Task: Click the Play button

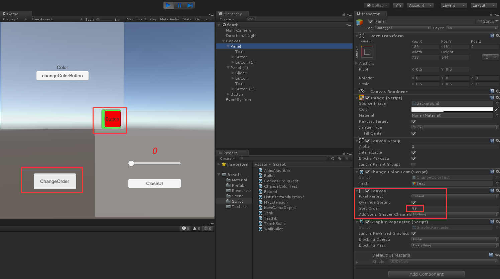Action: (168, 5)
